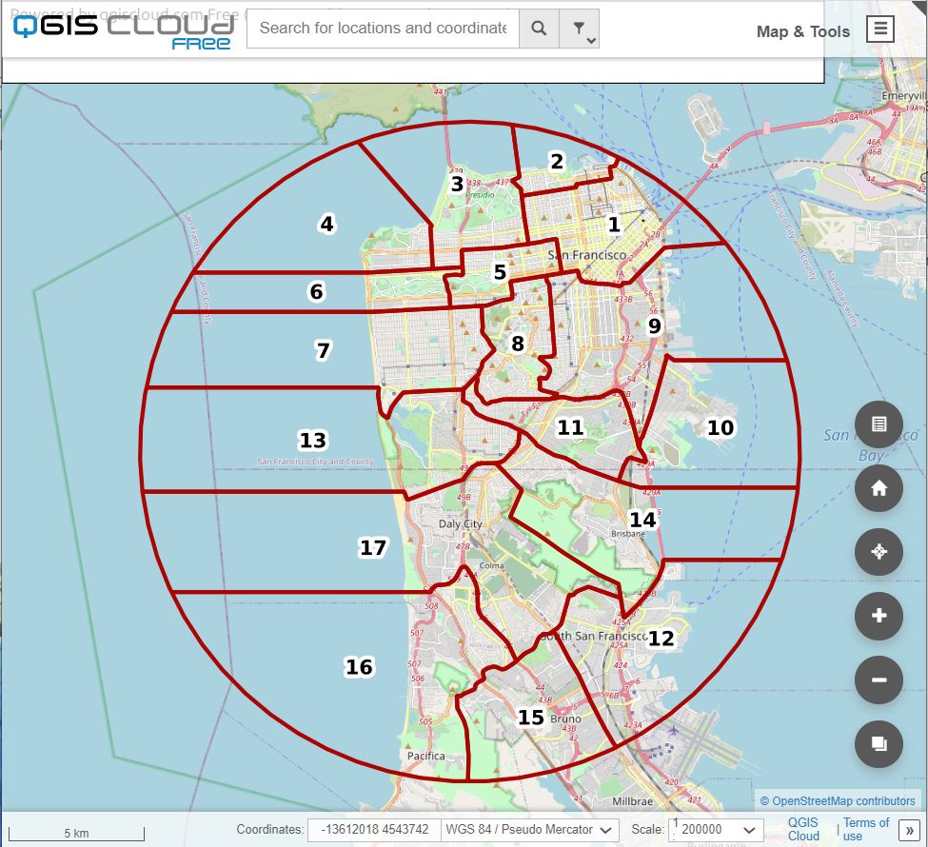Open the background layer switcher button

tap(879, 744)
